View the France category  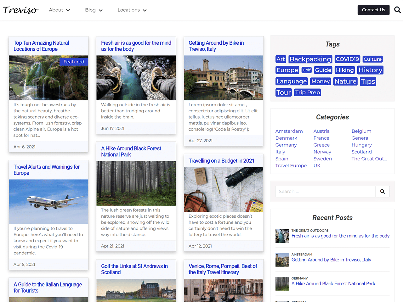point(321,138)
